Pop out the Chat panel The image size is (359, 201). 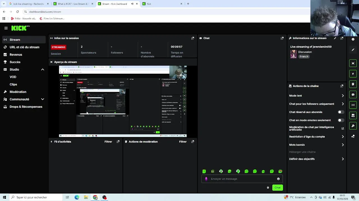tap(282, 38)
